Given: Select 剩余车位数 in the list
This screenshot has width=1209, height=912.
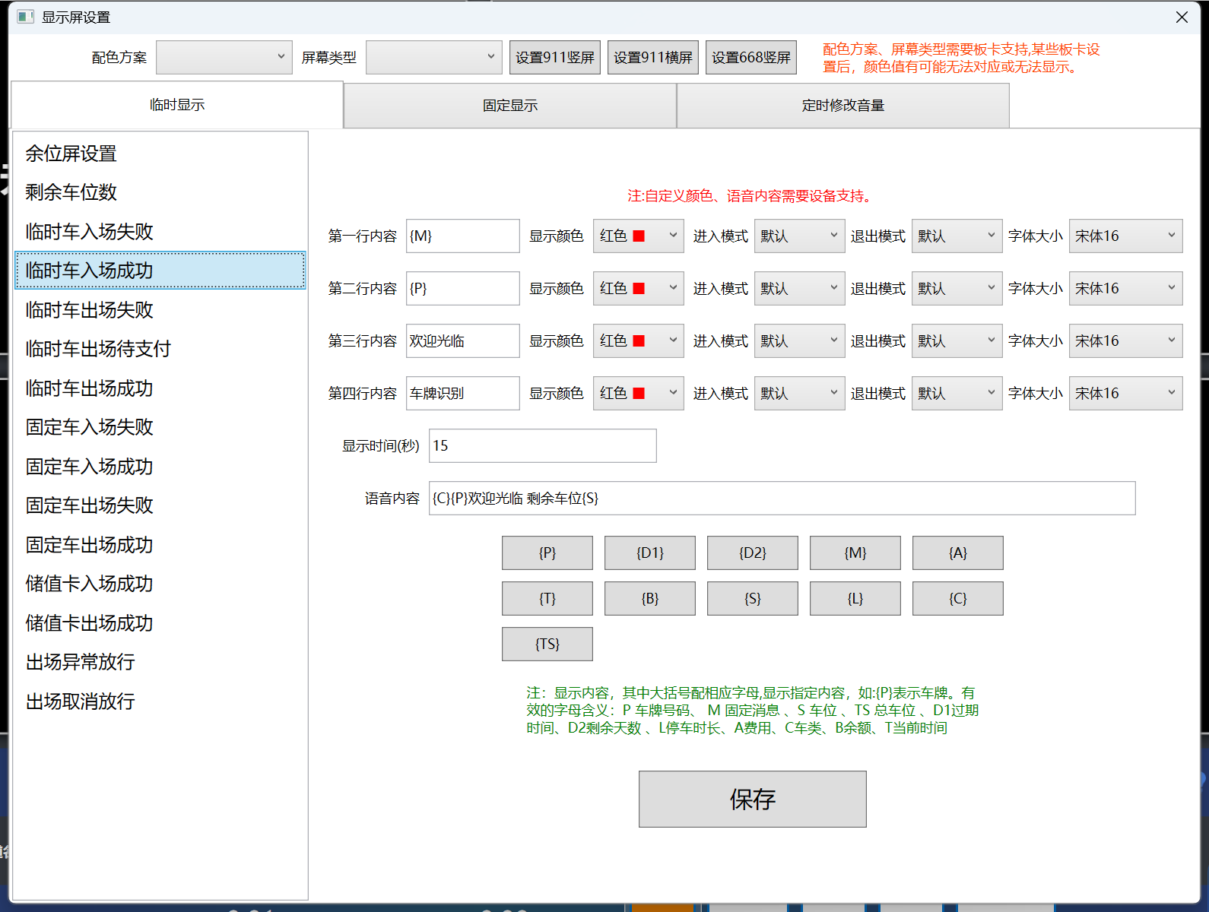Looking at the screenshot, I should (160, 192).
